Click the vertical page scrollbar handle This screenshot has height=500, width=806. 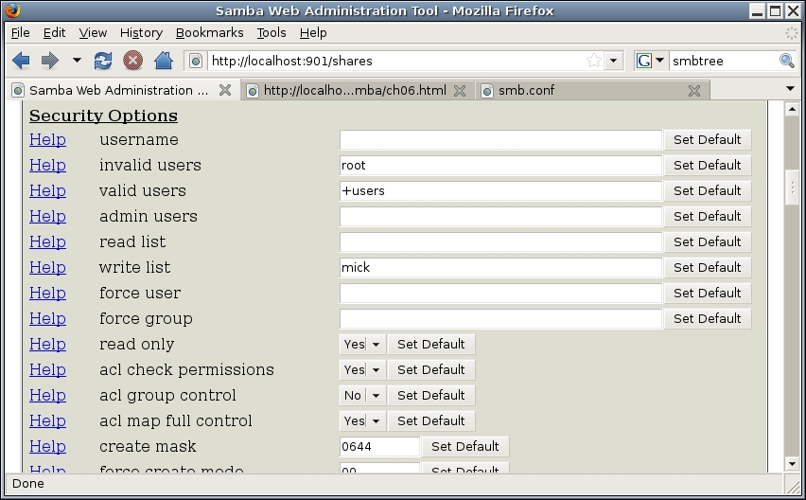pyautogui.click(x=792, y=187)
